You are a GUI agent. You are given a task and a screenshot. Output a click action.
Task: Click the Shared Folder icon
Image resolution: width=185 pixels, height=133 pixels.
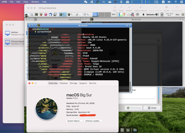click(177, 7)
